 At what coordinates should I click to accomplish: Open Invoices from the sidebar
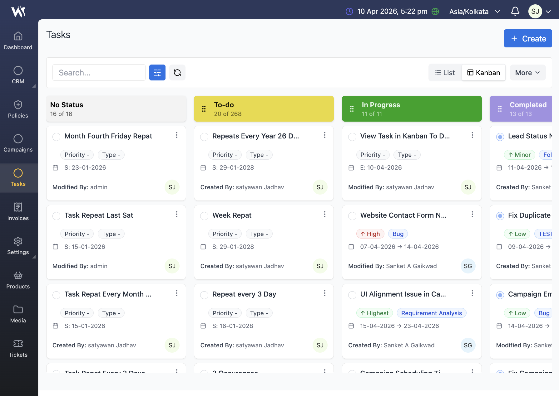pos(18,212)
